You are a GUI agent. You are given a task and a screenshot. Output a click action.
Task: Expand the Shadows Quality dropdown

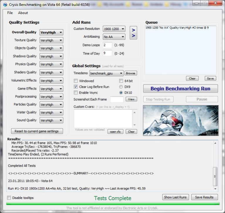[x=51, y=56]
